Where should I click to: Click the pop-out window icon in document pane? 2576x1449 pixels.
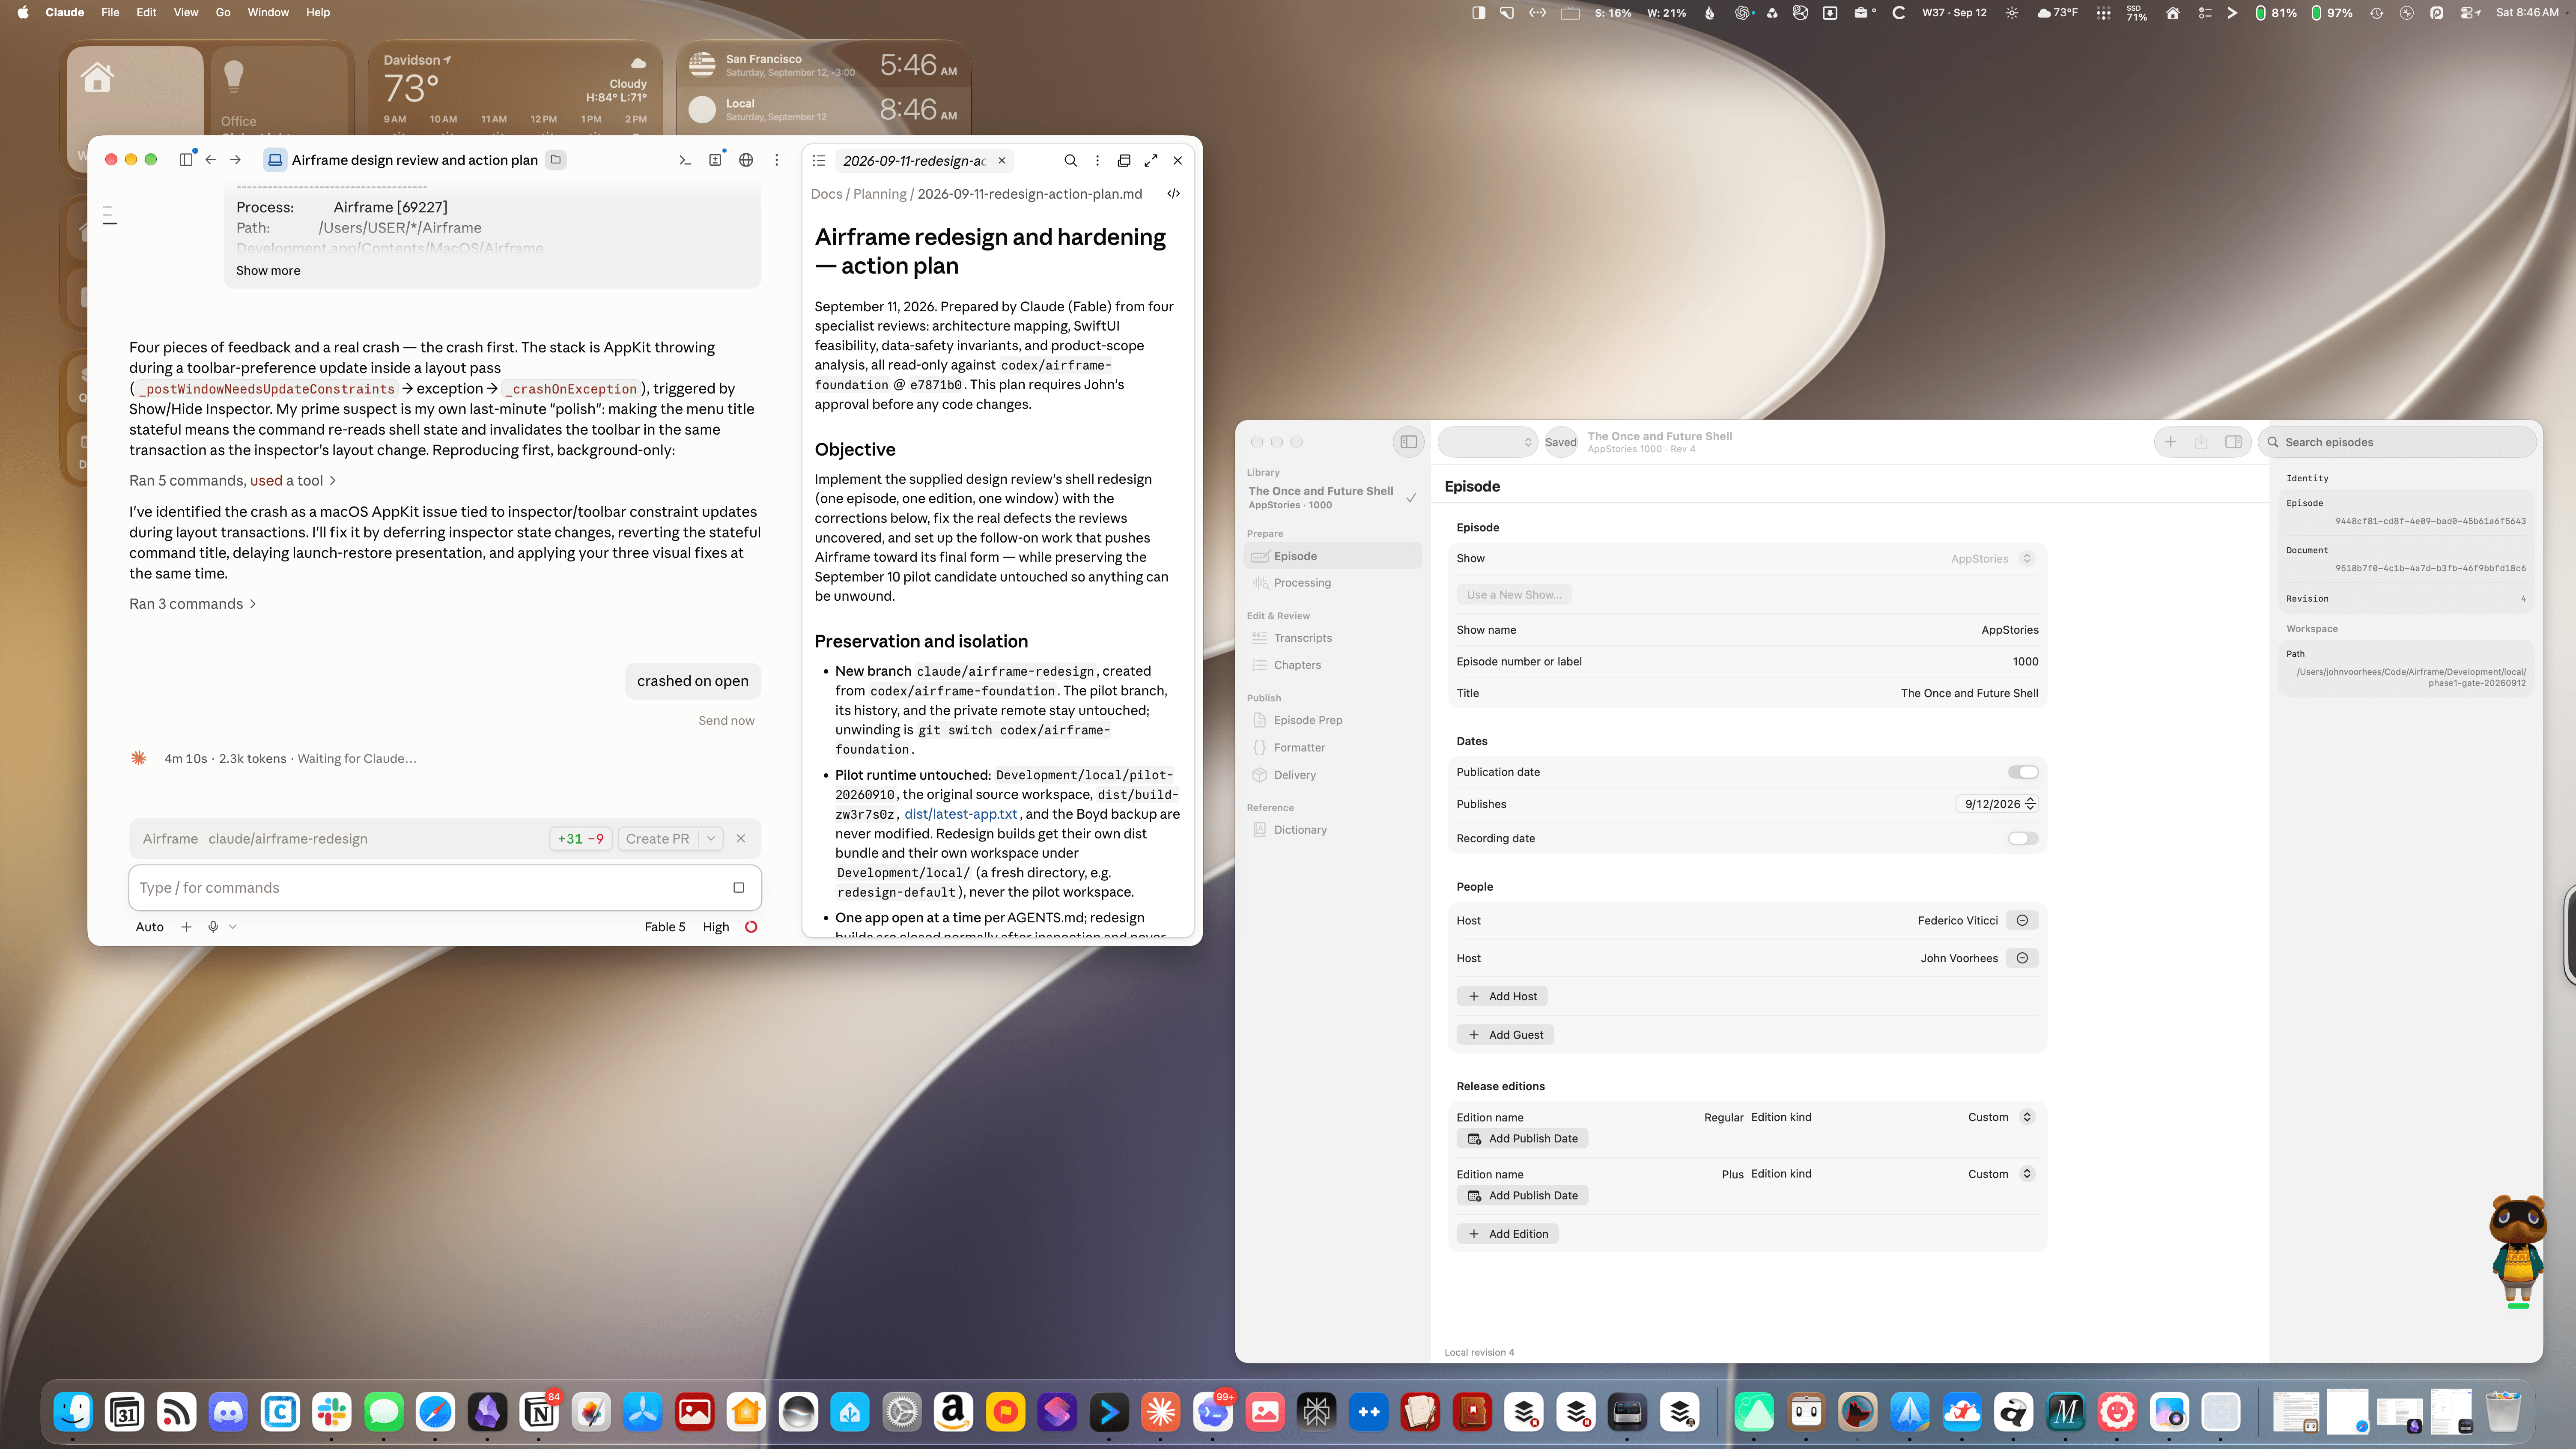click(x=1124, y=160)
